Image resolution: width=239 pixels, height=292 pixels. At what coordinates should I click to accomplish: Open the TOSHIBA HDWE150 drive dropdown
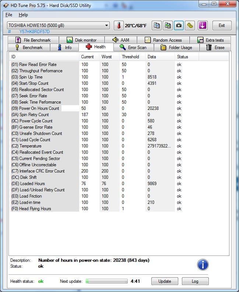[58, 25]
